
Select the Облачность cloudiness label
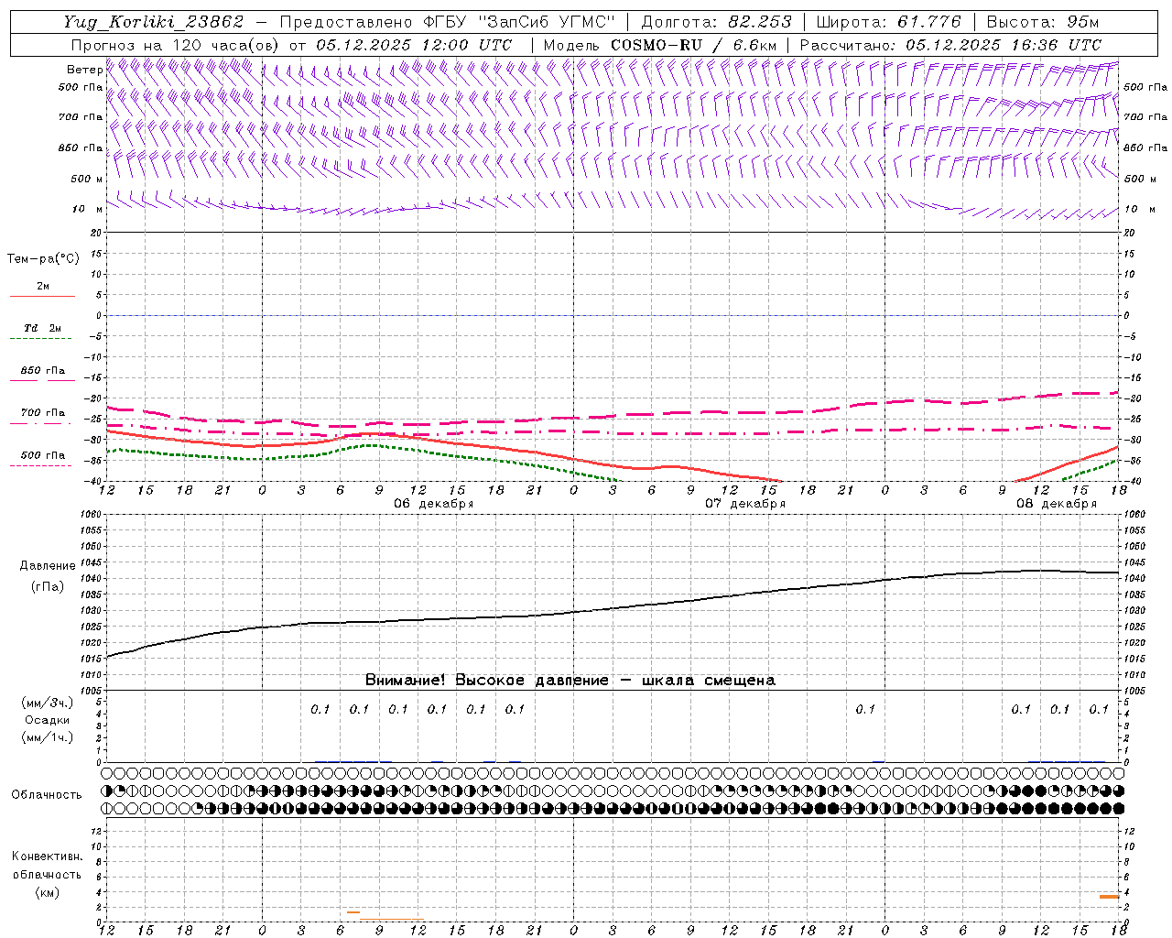47,795
